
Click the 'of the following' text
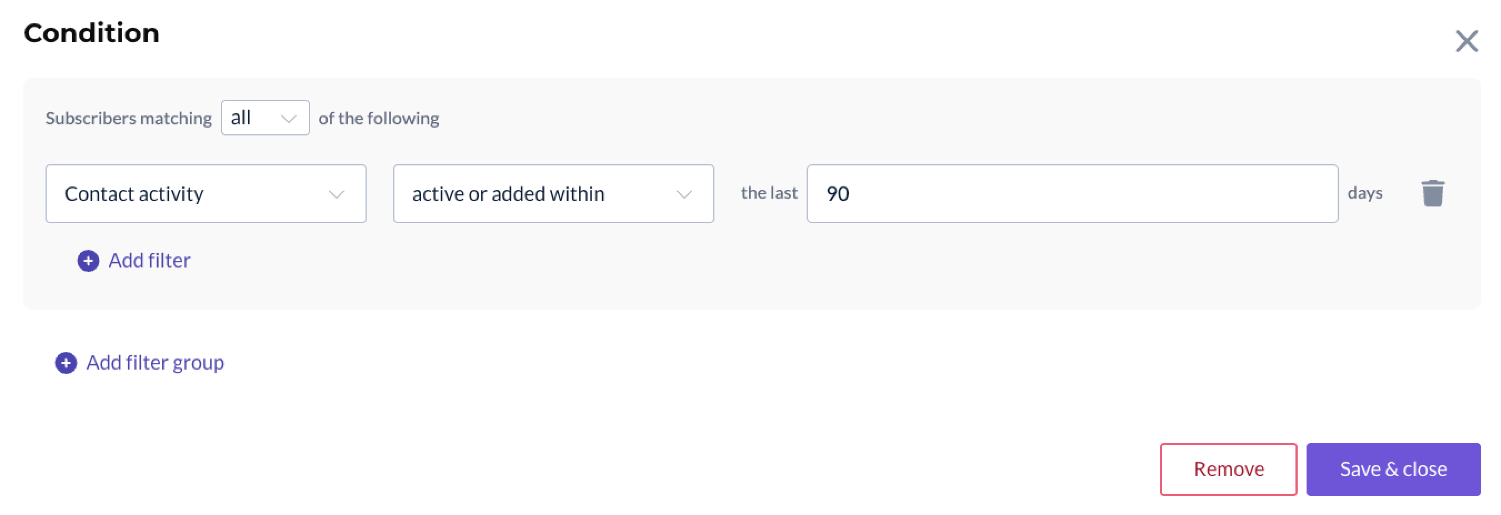click(x=378, y=119)
